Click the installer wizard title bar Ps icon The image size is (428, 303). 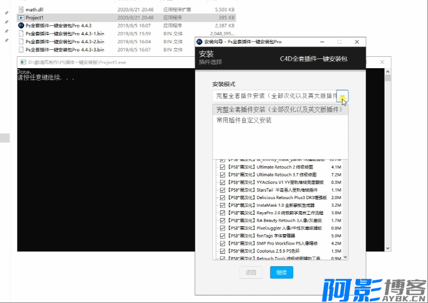(x=199, y=42)
